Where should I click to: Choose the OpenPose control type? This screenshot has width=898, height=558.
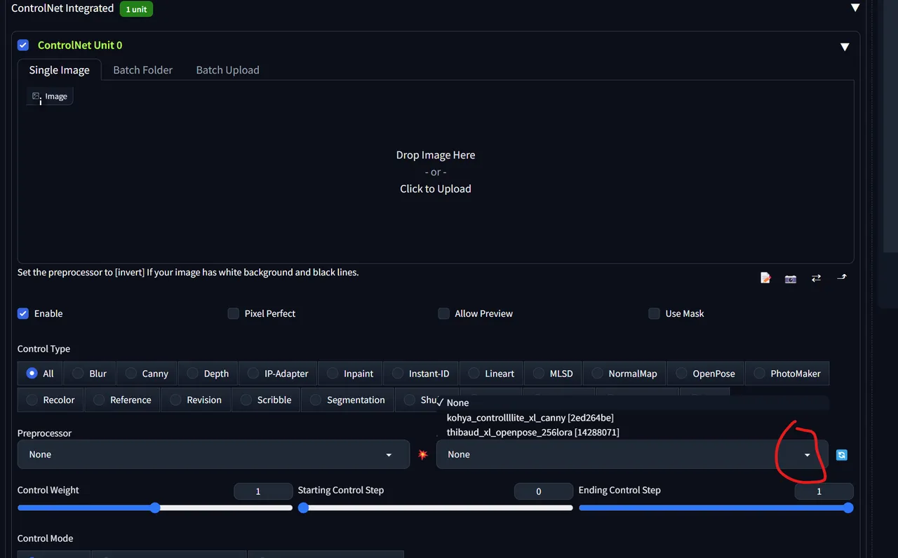point(705,374)
